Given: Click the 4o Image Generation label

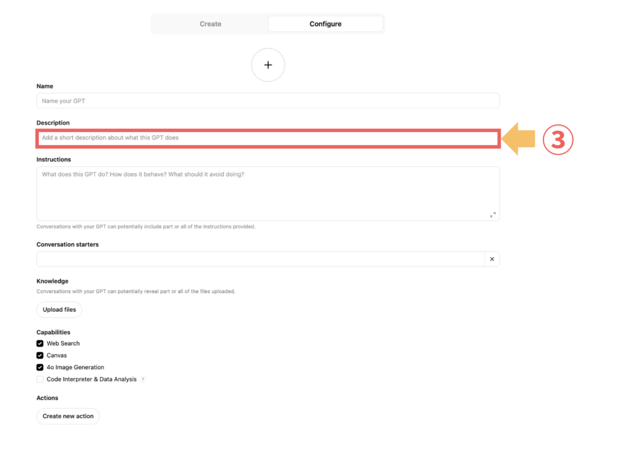Looking at the screenshot, I should click(x=76, y=367).
